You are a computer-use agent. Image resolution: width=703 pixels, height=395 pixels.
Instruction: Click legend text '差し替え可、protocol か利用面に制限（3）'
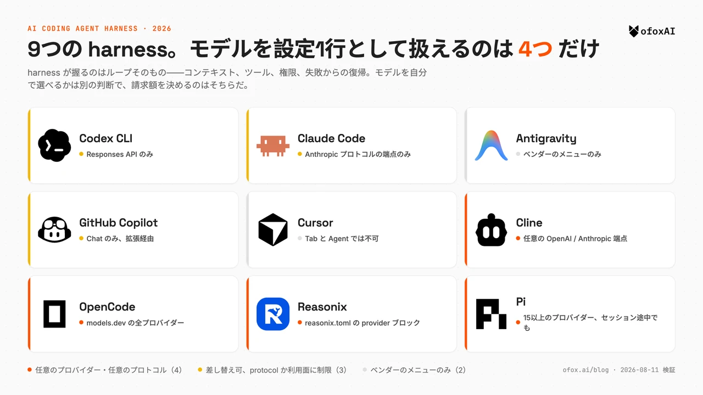(x=276, y=370)
